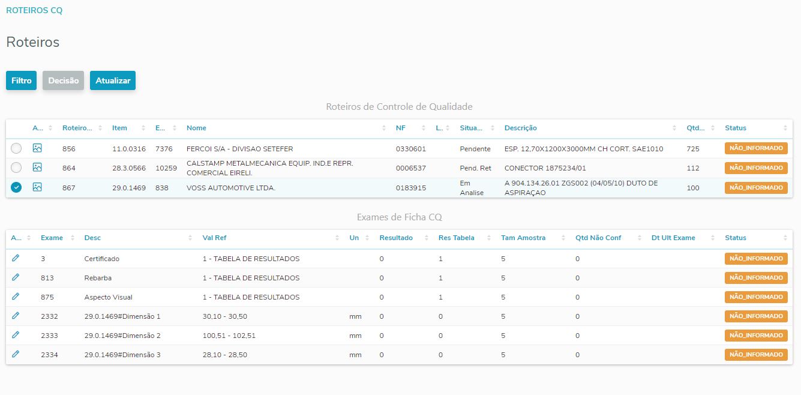The height and width of the screenshot is (395, 801).
Task: Click the checked radio on roteiro 867 row
Action: coord(16,187)
